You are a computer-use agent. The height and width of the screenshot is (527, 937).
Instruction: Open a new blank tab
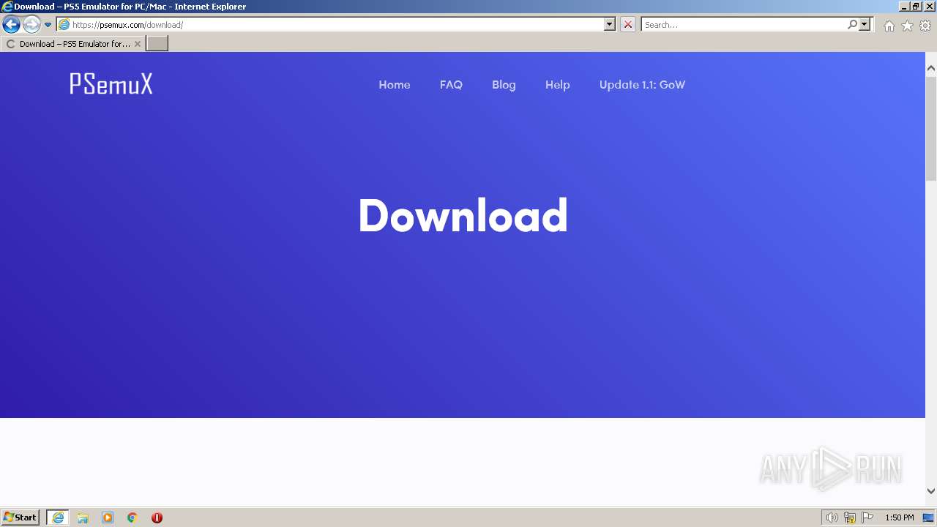[x=157, y=44]
